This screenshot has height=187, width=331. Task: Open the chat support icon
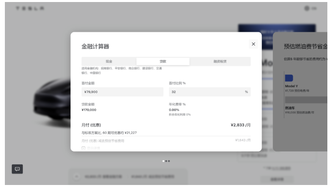[x=17, y=169]
